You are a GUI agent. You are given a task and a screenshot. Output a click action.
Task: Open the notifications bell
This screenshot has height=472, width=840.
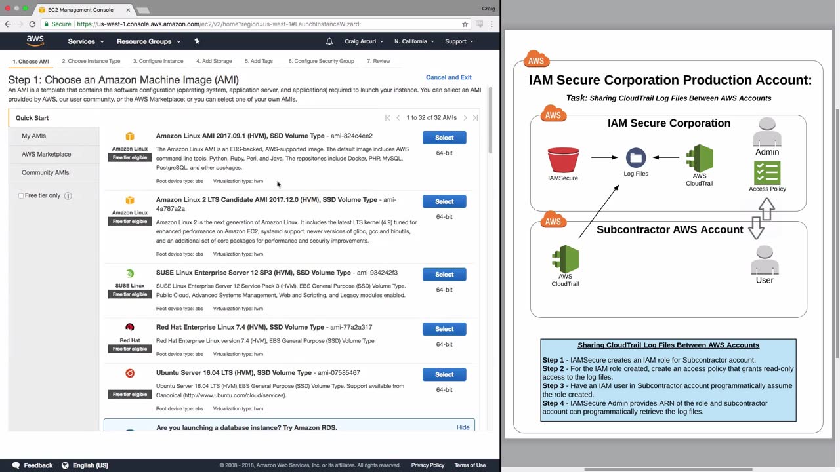(x=329, y=41)
